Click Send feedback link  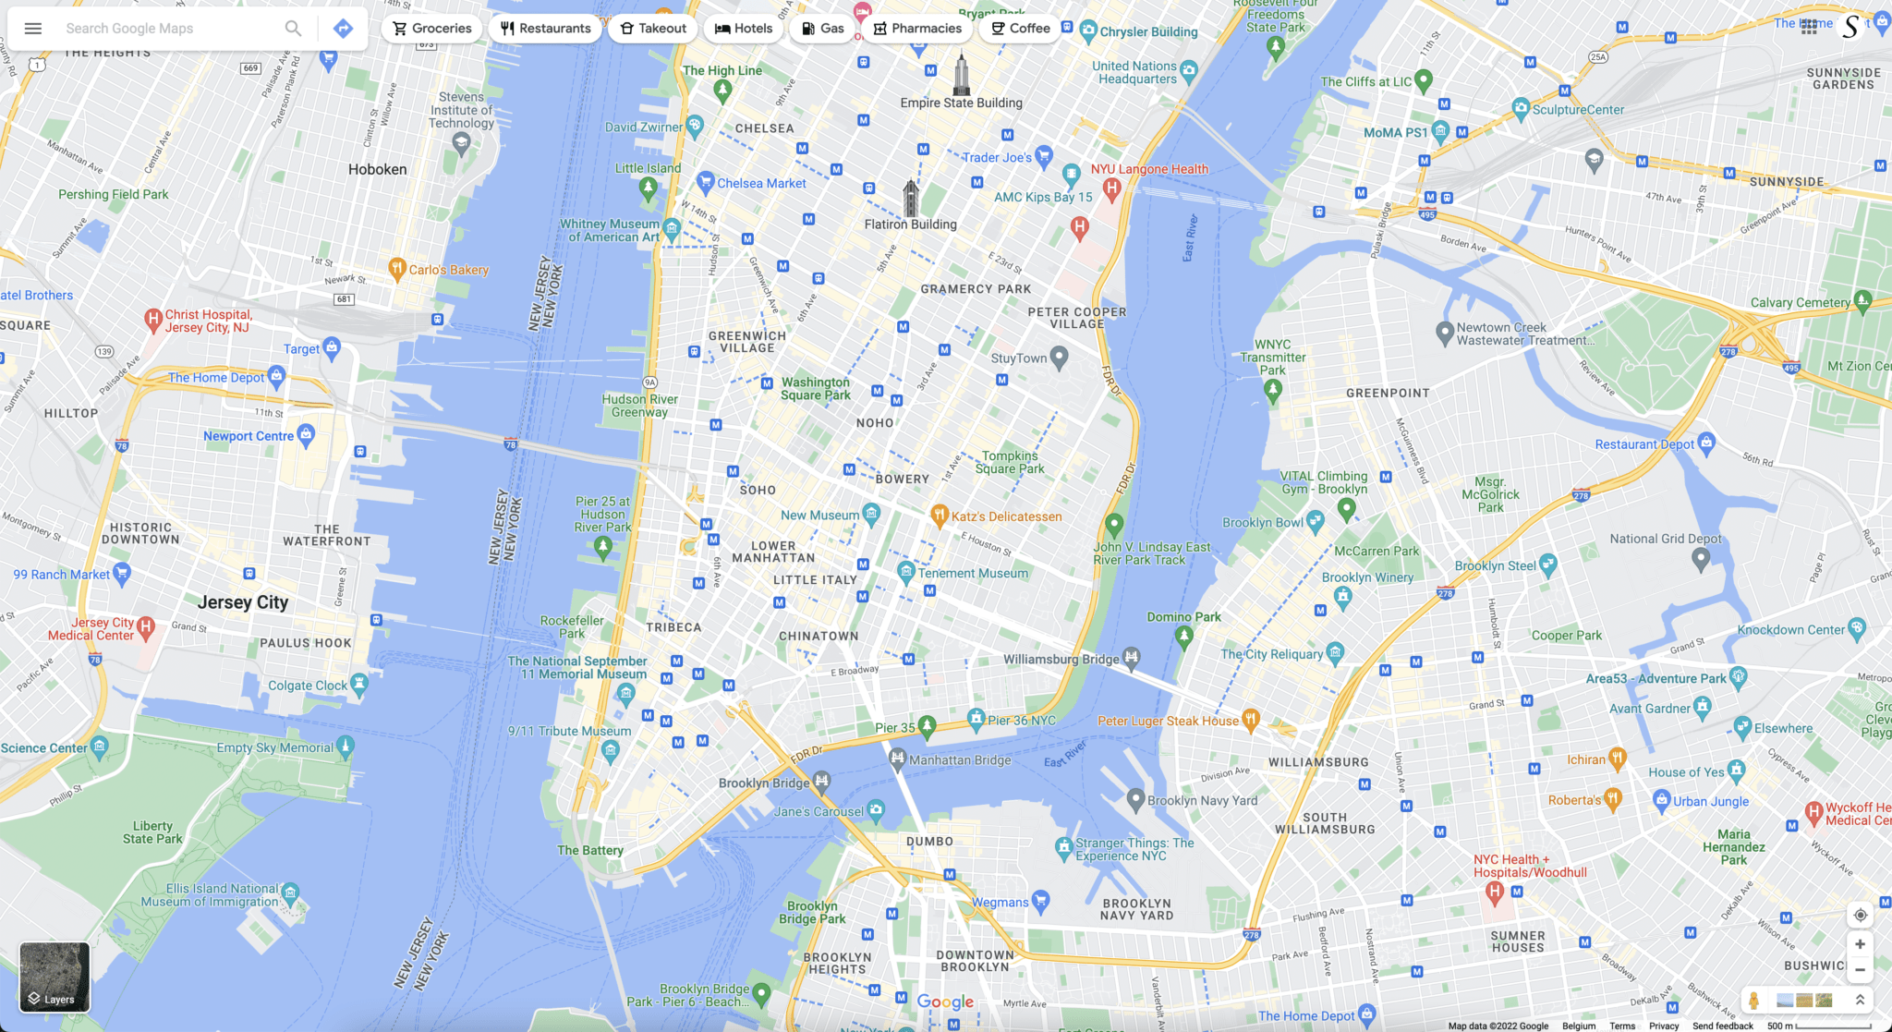(1723, 1025)
